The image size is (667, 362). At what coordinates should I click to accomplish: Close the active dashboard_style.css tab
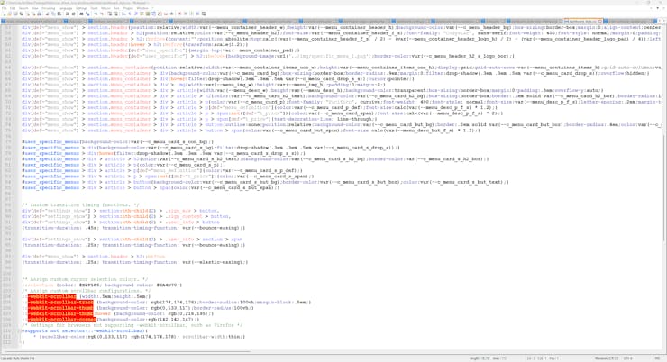[x=599, y=22]
